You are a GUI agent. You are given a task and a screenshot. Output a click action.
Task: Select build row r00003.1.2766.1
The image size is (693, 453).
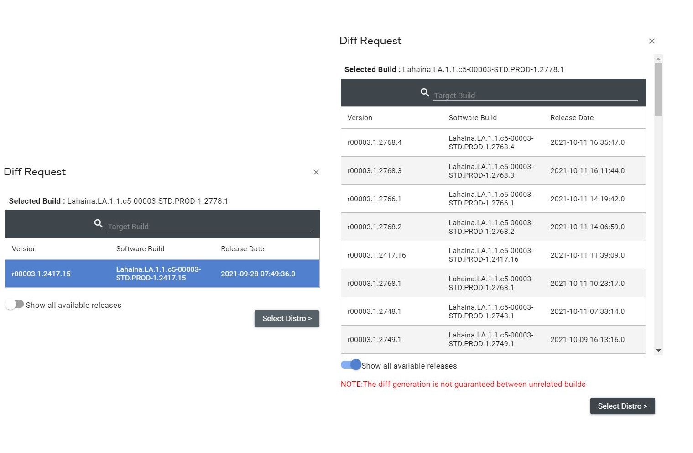493,199
